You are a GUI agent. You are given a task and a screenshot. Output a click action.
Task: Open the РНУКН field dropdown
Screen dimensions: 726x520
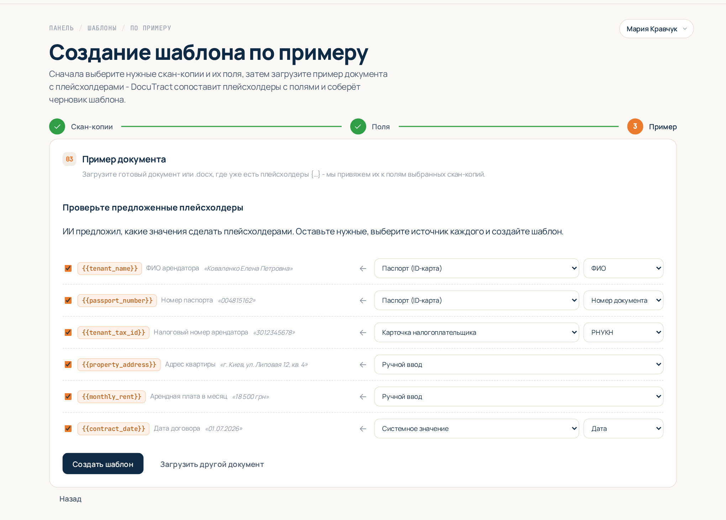click(x=624, y=332)
